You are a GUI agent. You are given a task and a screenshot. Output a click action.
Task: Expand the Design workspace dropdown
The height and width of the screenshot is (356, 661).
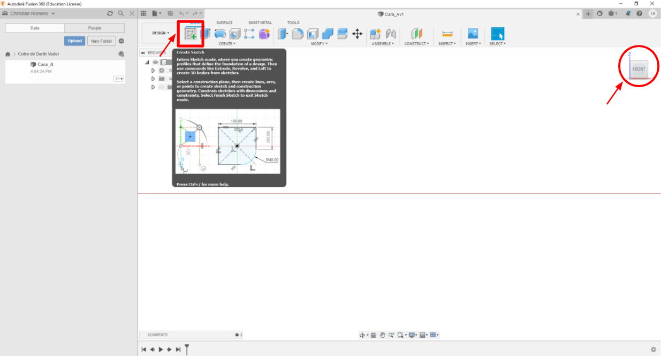pyautogui.click(x=160, y=33)
